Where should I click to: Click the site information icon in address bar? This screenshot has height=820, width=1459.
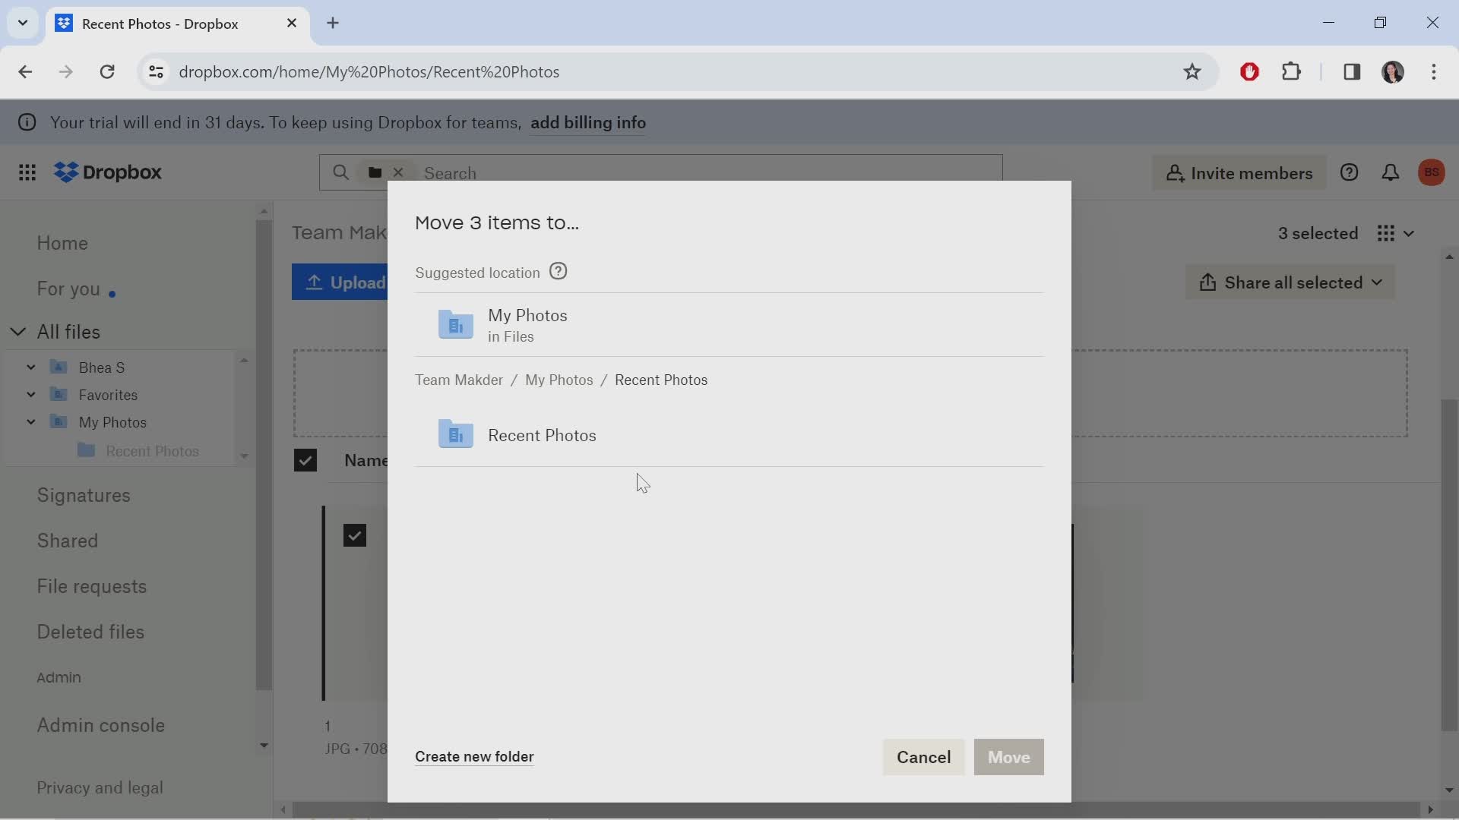[156, 71]
